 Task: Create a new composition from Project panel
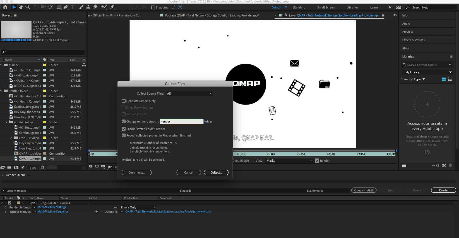pos(16,167)
